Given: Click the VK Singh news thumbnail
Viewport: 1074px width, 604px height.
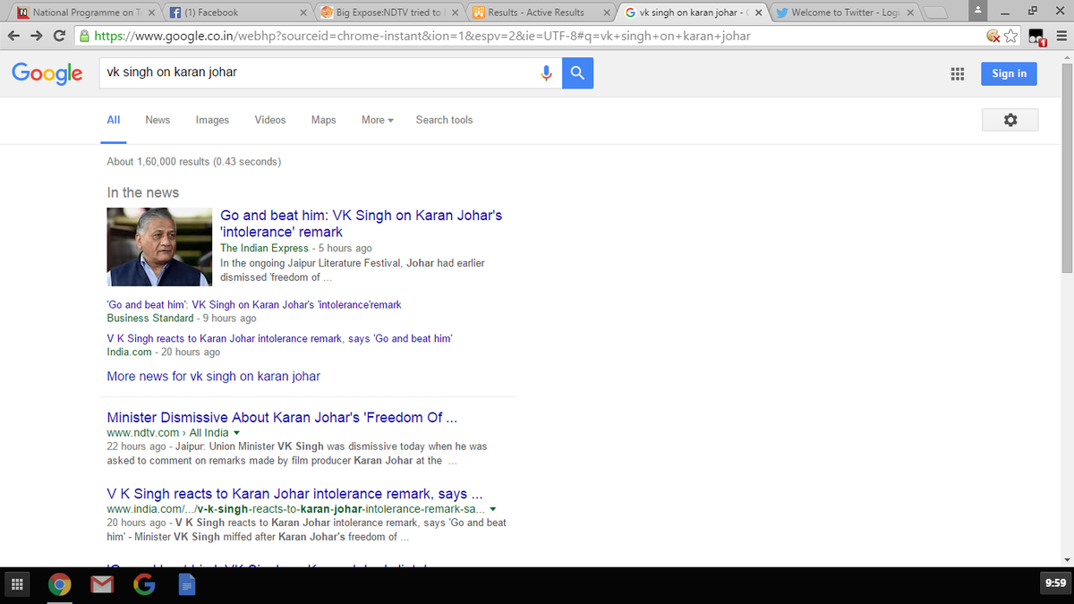Looking at the screenshot, I should click(160, 247).
